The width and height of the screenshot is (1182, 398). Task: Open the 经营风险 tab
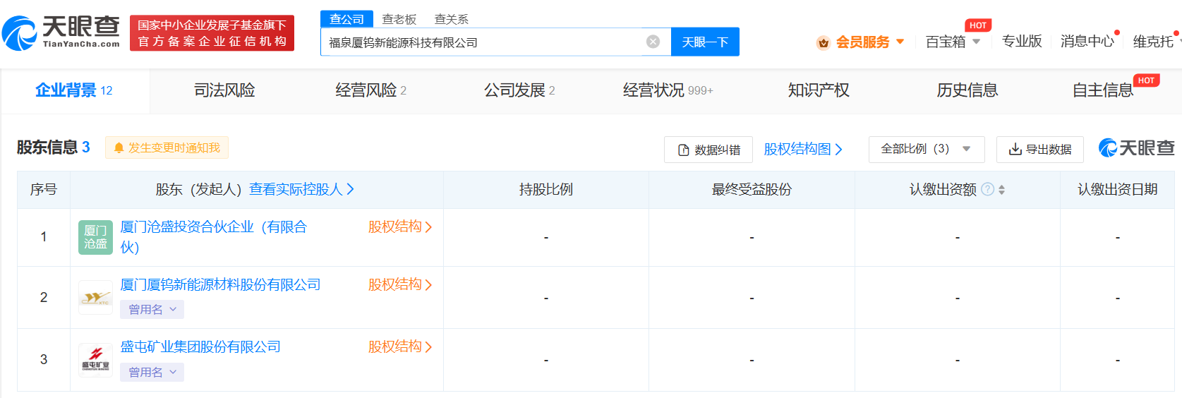[370, 90]
